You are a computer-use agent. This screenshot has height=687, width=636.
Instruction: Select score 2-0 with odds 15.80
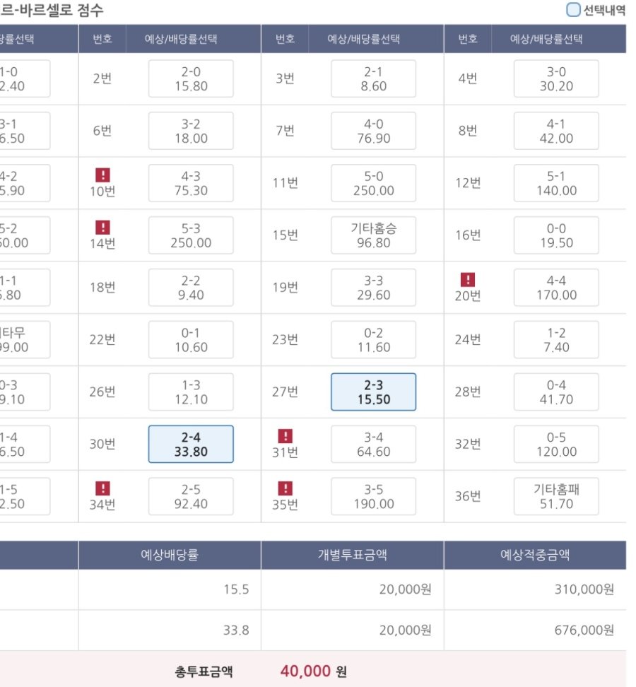191,78
